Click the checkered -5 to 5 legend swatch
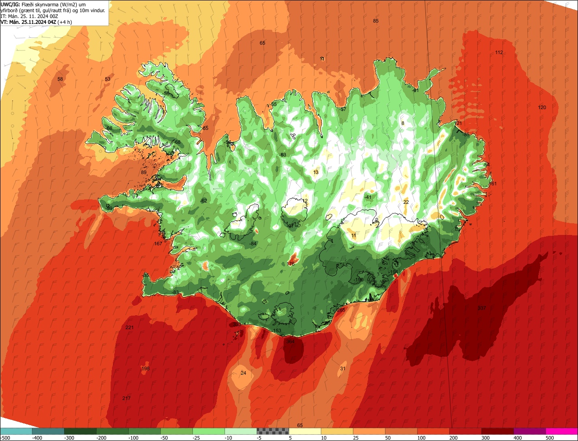The height and width of the screenshot is (441, 578). (272, 431)
